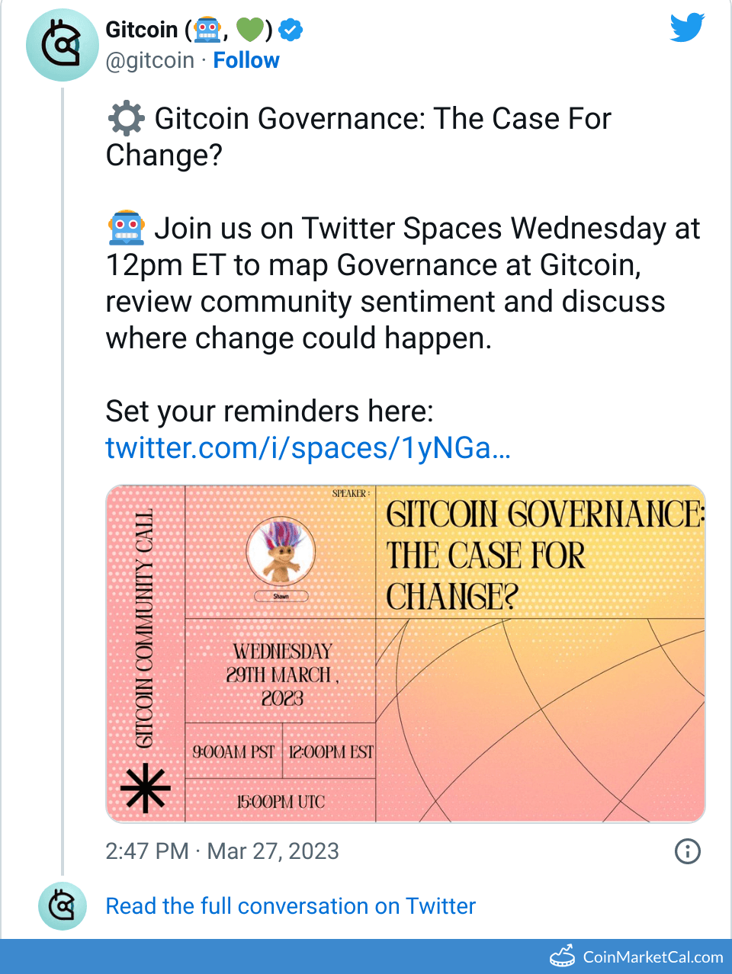The image size is (732, 974).
Task: Click the Gitcoin Governance event poster image
Action: 406,652
